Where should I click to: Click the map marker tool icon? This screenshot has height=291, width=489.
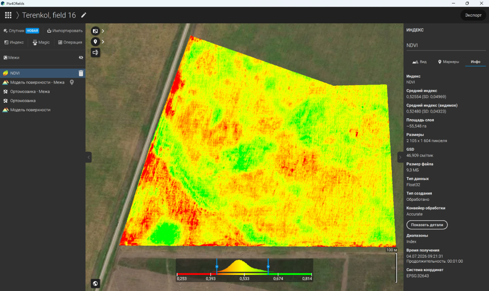(x=95, y=42)
